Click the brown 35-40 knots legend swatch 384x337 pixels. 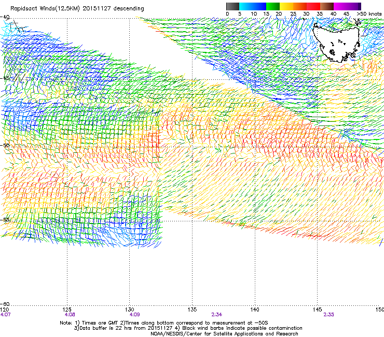click(x=327, y=6)
